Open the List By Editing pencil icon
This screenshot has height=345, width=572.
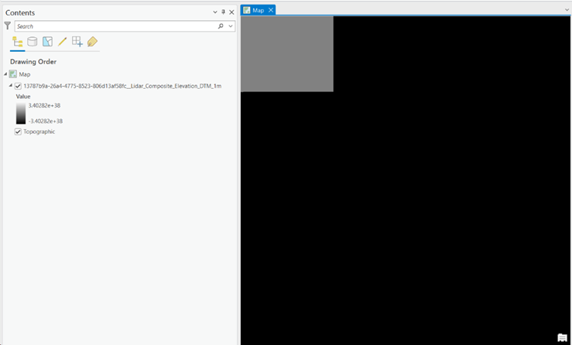63,42
